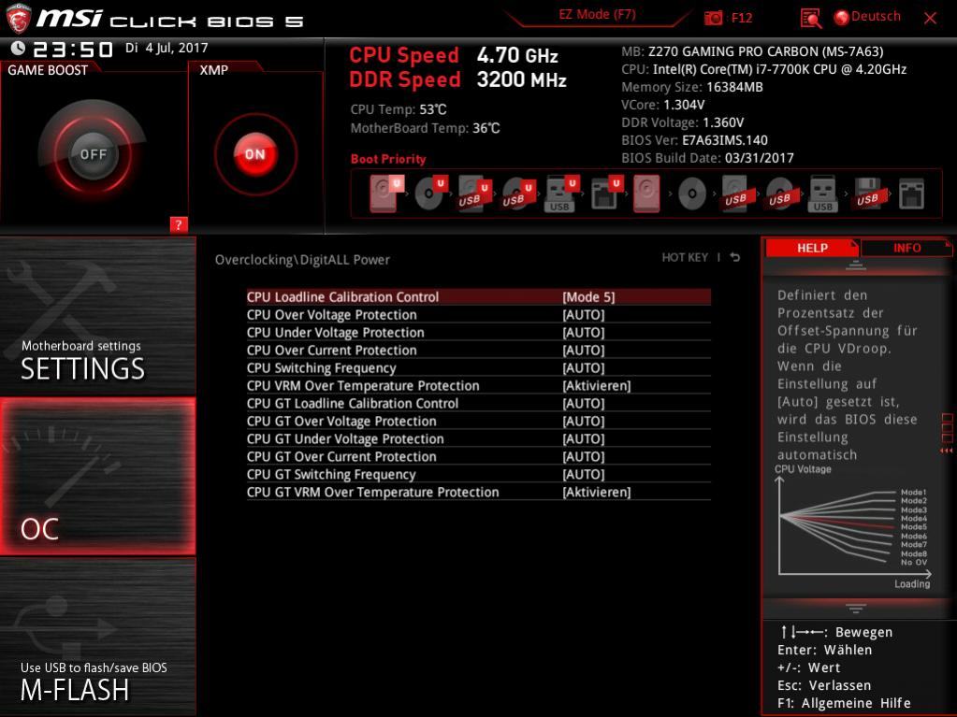Click the CPU Speed 4.70 GHz readout
957x717 pixels.
(454, 55)
